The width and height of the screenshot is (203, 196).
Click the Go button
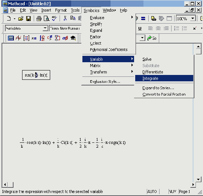(152, 38)
